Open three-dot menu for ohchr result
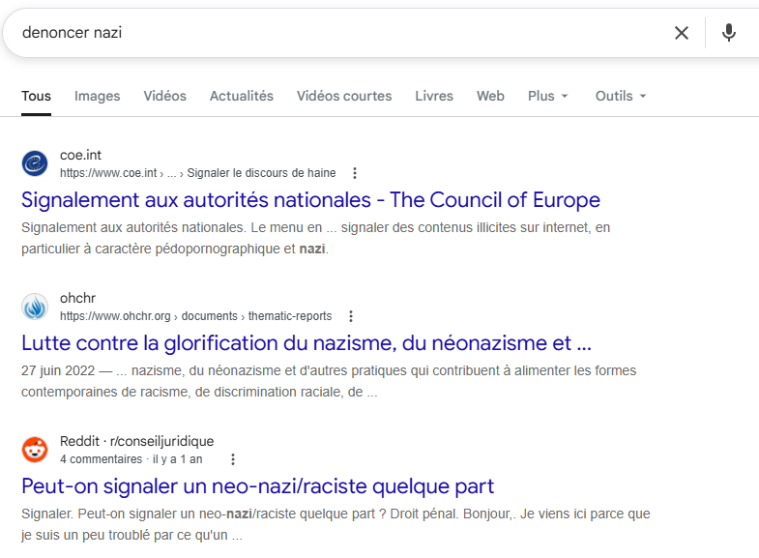The height and width of the screenshot is (558, 759). [x=351, y=316]
